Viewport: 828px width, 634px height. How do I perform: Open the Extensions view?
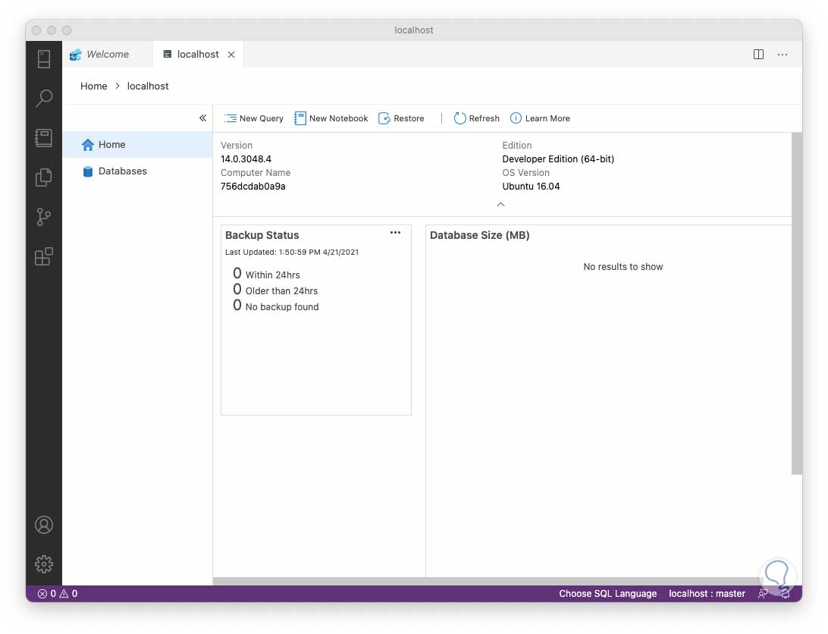[43, 256]
